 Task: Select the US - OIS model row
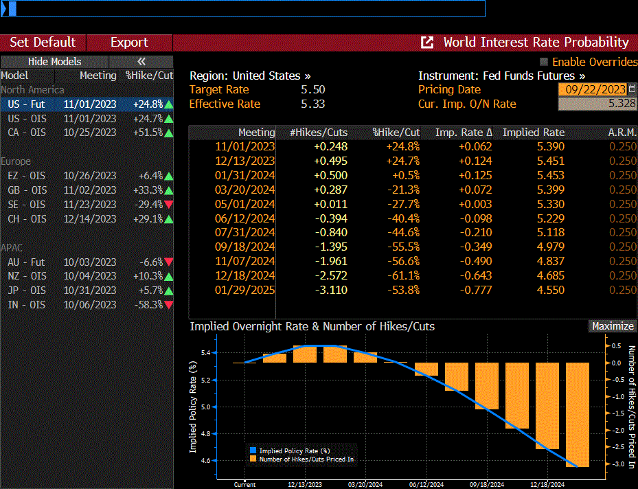tap(87, 118)
